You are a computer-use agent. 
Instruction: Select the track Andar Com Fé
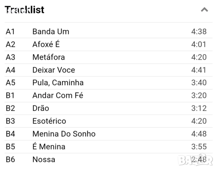tap(58, 95)
